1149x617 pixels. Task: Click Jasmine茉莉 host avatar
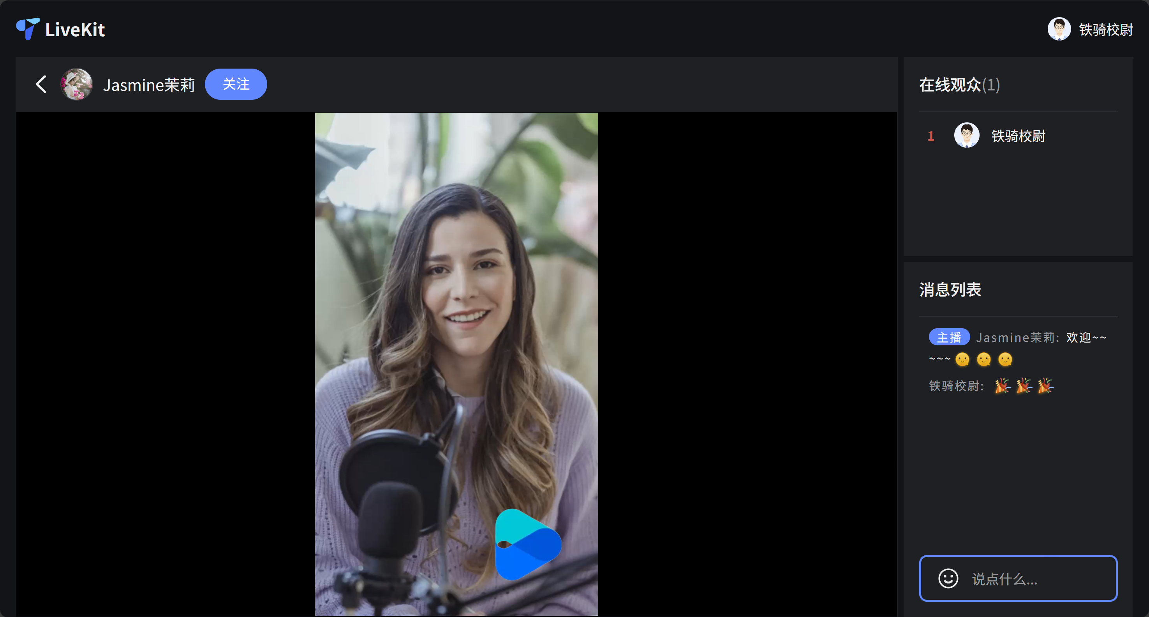(x=76, y=84)
